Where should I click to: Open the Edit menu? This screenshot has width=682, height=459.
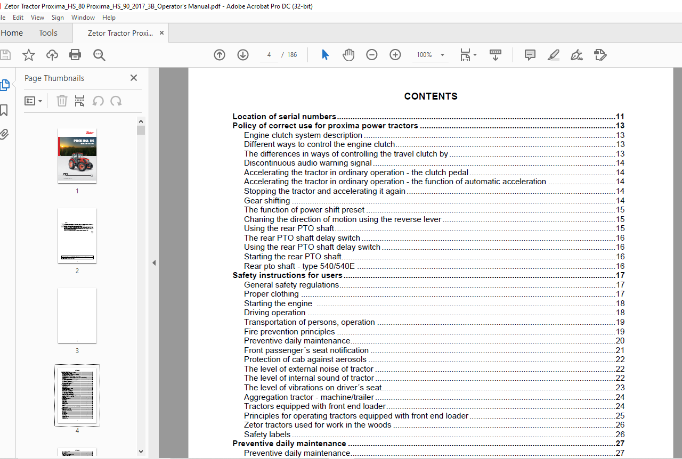tap(19, 18)
